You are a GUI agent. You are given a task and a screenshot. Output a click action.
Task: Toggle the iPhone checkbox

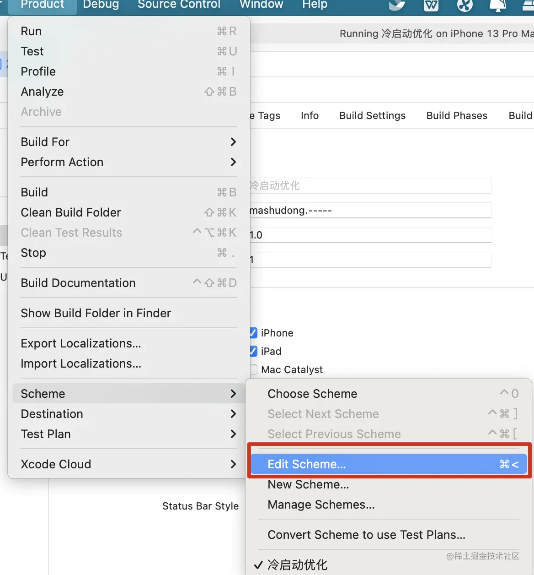[x=253, y=333]
